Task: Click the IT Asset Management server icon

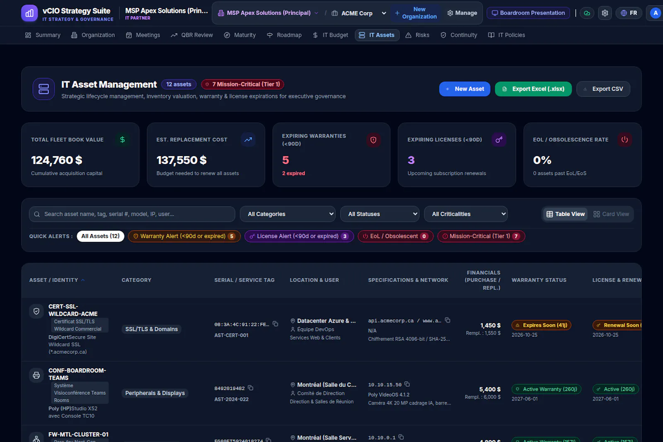Action: click(x=44, y=89)
